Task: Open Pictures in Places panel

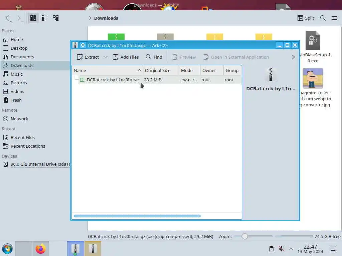Action: tap(35, 83)
